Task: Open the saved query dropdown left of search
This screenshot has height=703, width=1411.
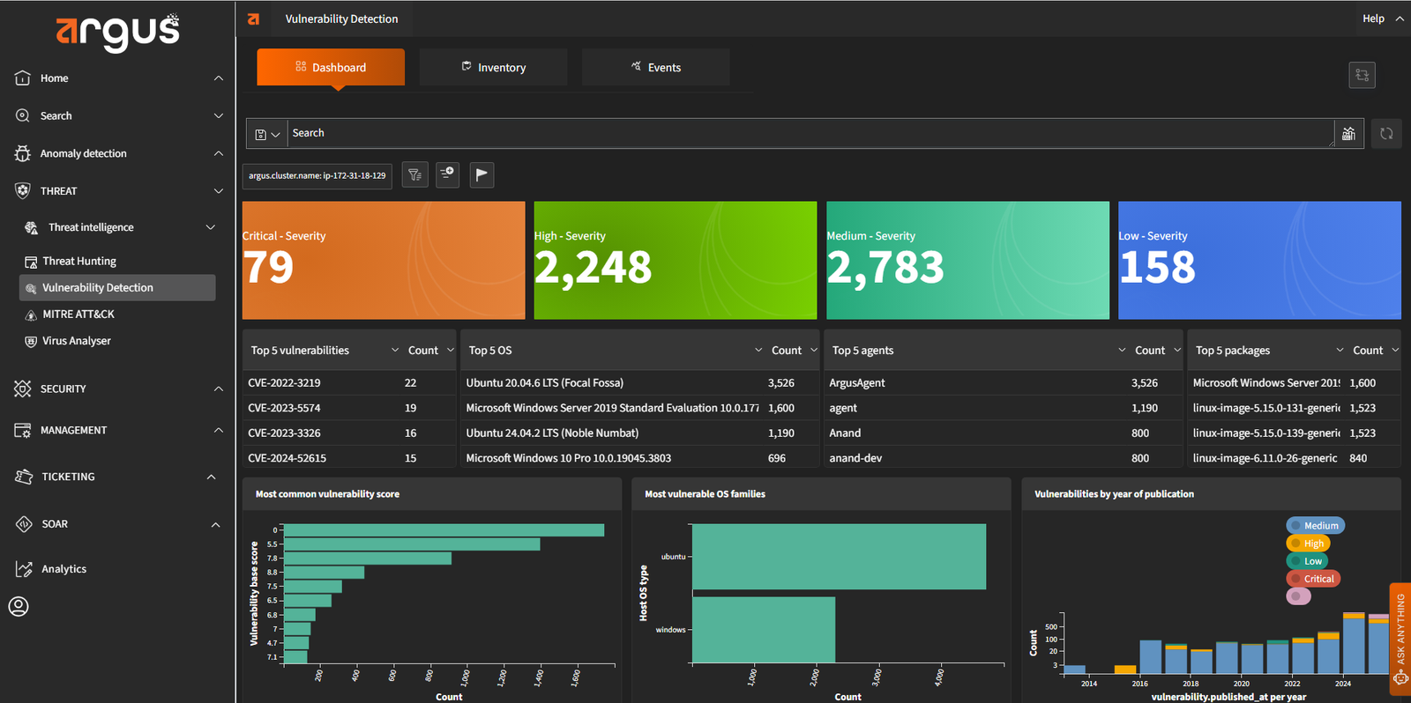Action: pos(266,134)
